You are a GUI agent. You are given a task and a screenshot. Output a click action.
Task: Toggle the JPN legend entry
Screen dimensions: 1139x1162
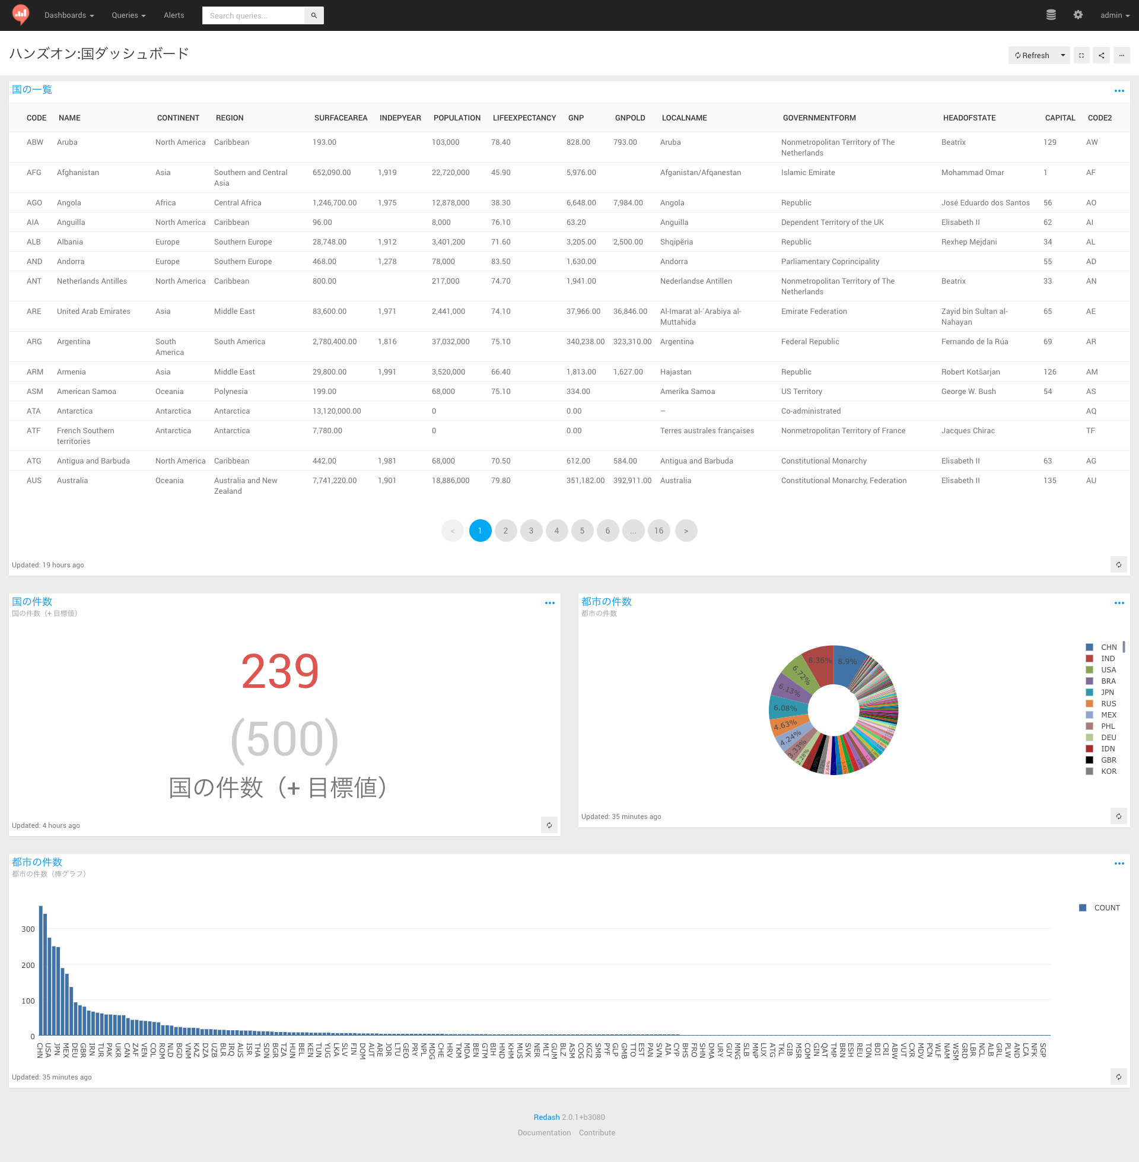(1107, 692)
